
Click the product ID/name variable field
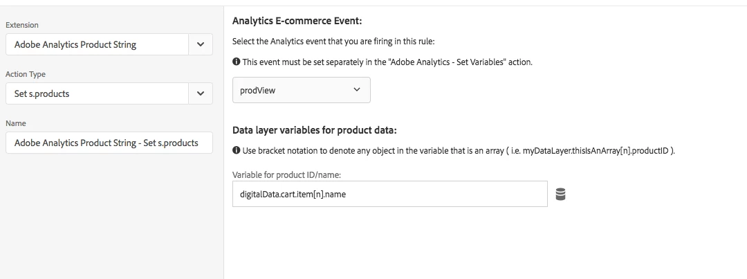tap(389, 195)
